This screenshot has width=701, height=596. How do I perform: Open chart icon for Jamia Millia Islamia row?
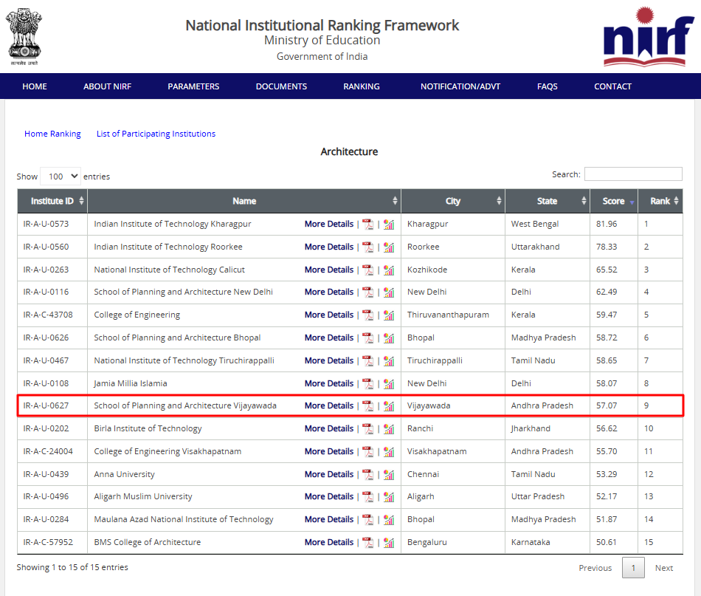click(x=388, y=383)
